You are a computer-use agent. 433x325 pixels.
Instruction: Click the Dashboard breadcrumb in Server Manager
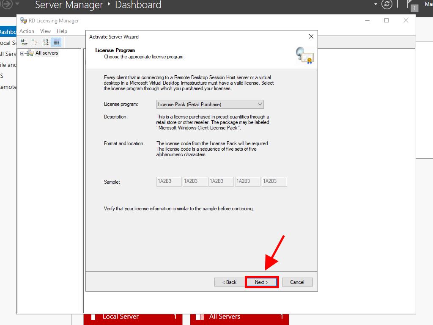click(x=138, y=5)
